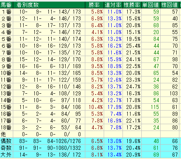Image resolution: width=181 pixels, height=159 pixels.
Task: Click the 103 複回値 value in 13番 row
Action: [x=174, y=93]
